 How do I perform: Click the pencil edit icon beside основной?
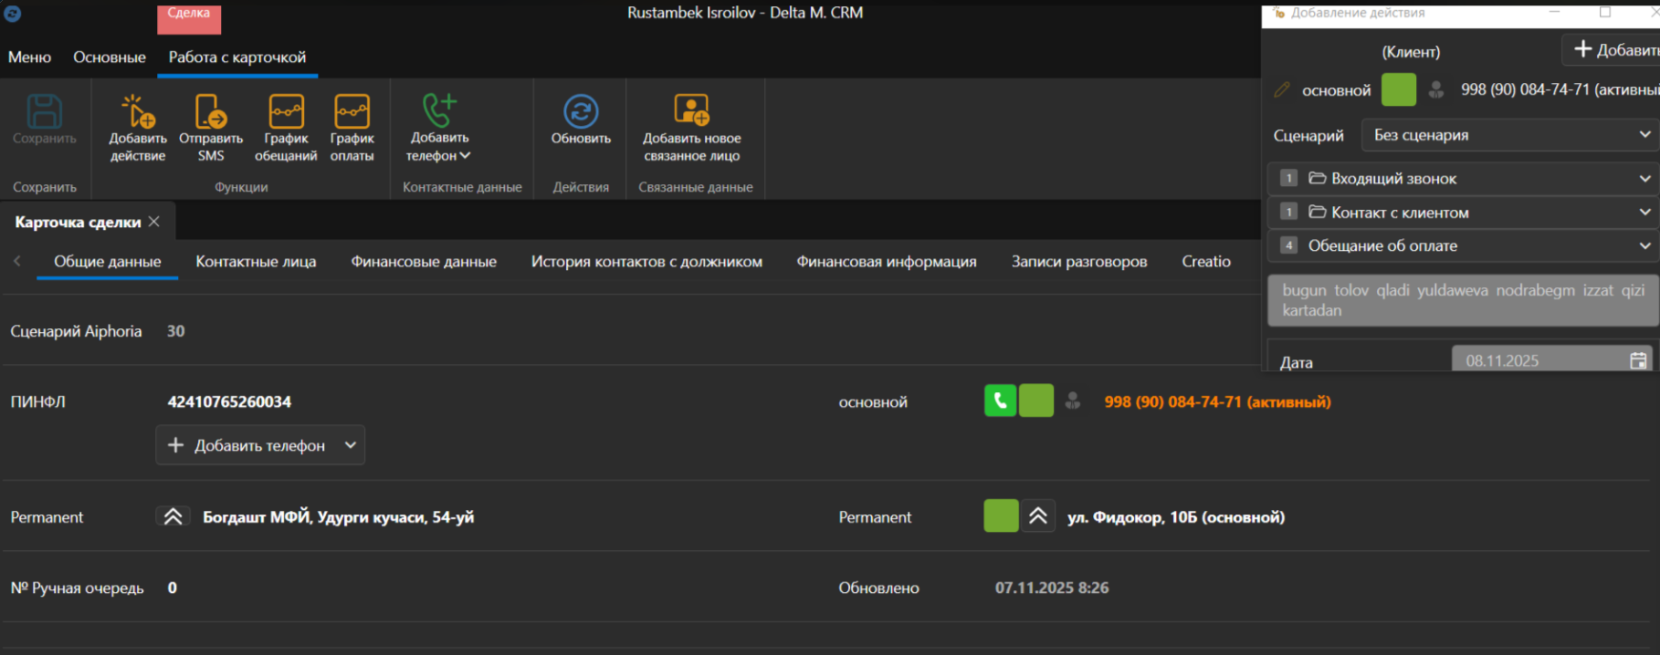click(x=1282, y=89)
